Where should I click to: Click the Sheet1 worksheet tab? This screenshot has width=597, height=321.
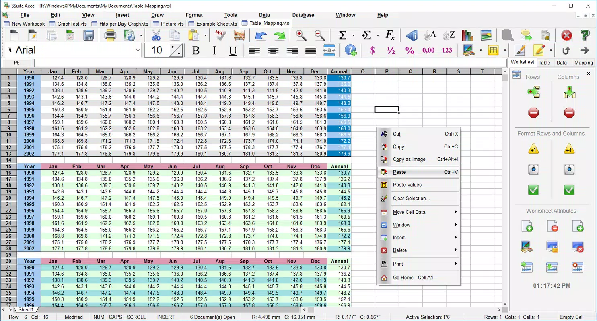[26, 310]
